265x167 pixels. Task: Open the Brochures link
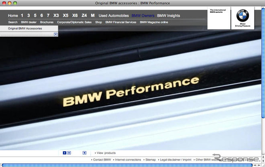coord(47,22)
